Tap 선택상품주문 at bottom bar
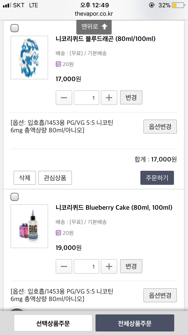This screenshot has width=188, height=335. 53,323
